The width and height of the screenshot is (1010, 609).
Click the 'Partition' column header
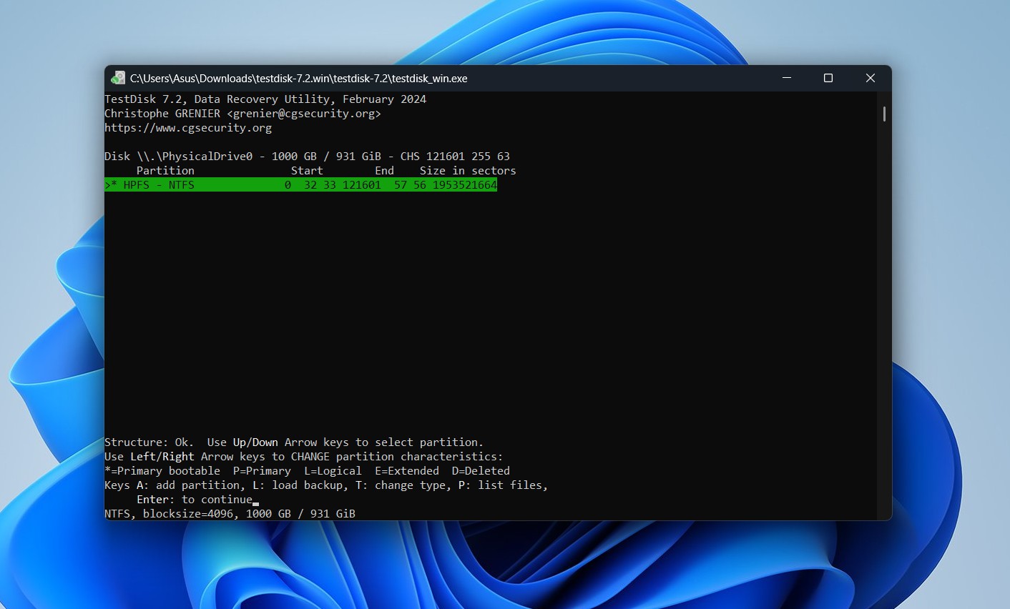pyautogui.click(x=165, y=171)
